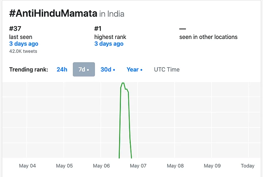
Task: Open the '3 days ago' link under highest rank
Action: click(109, 44)
